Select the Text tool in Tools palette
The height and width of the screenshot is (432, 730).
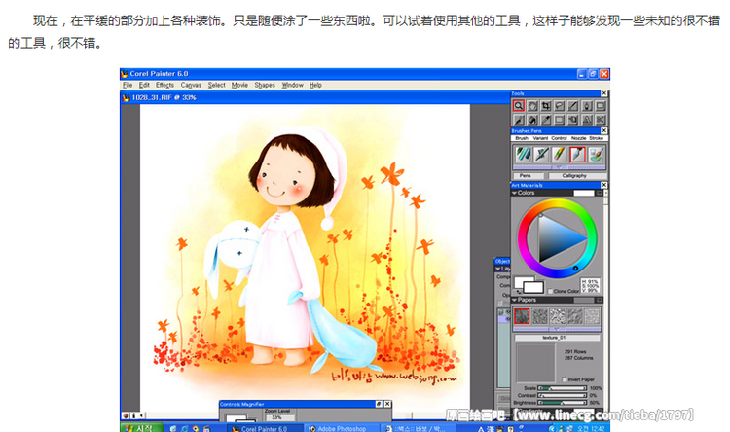587,119
